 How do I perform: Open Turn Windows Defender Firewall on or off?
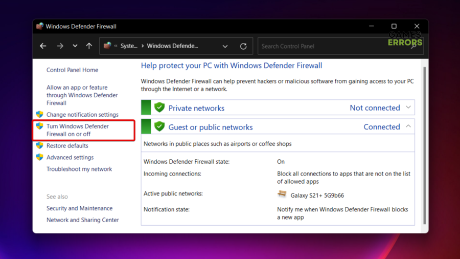click(x=77, y=130)
